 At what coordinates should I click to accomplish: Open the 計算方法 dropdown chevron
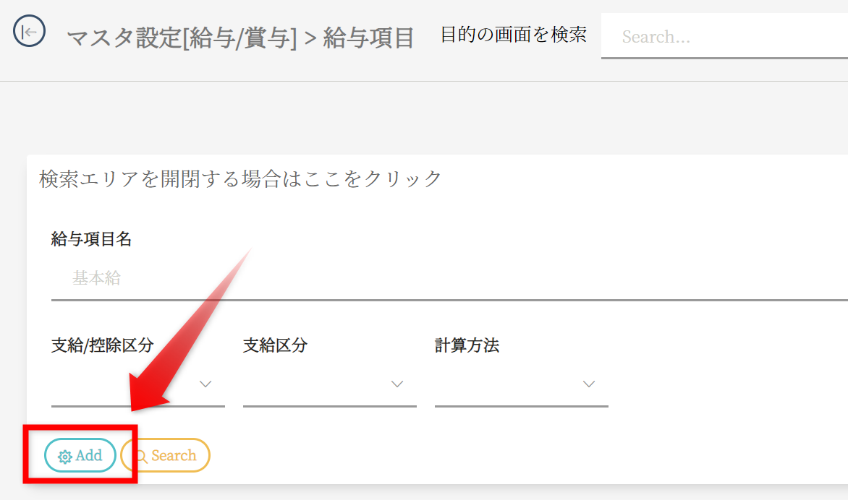pyautogui.click(x=589, y=384)
